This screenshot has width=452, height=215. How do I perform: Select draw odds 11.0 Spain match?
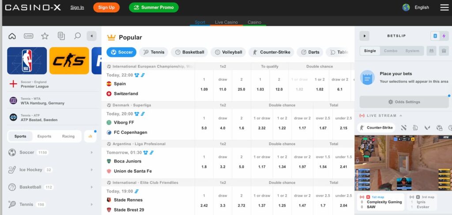(222, 89)
